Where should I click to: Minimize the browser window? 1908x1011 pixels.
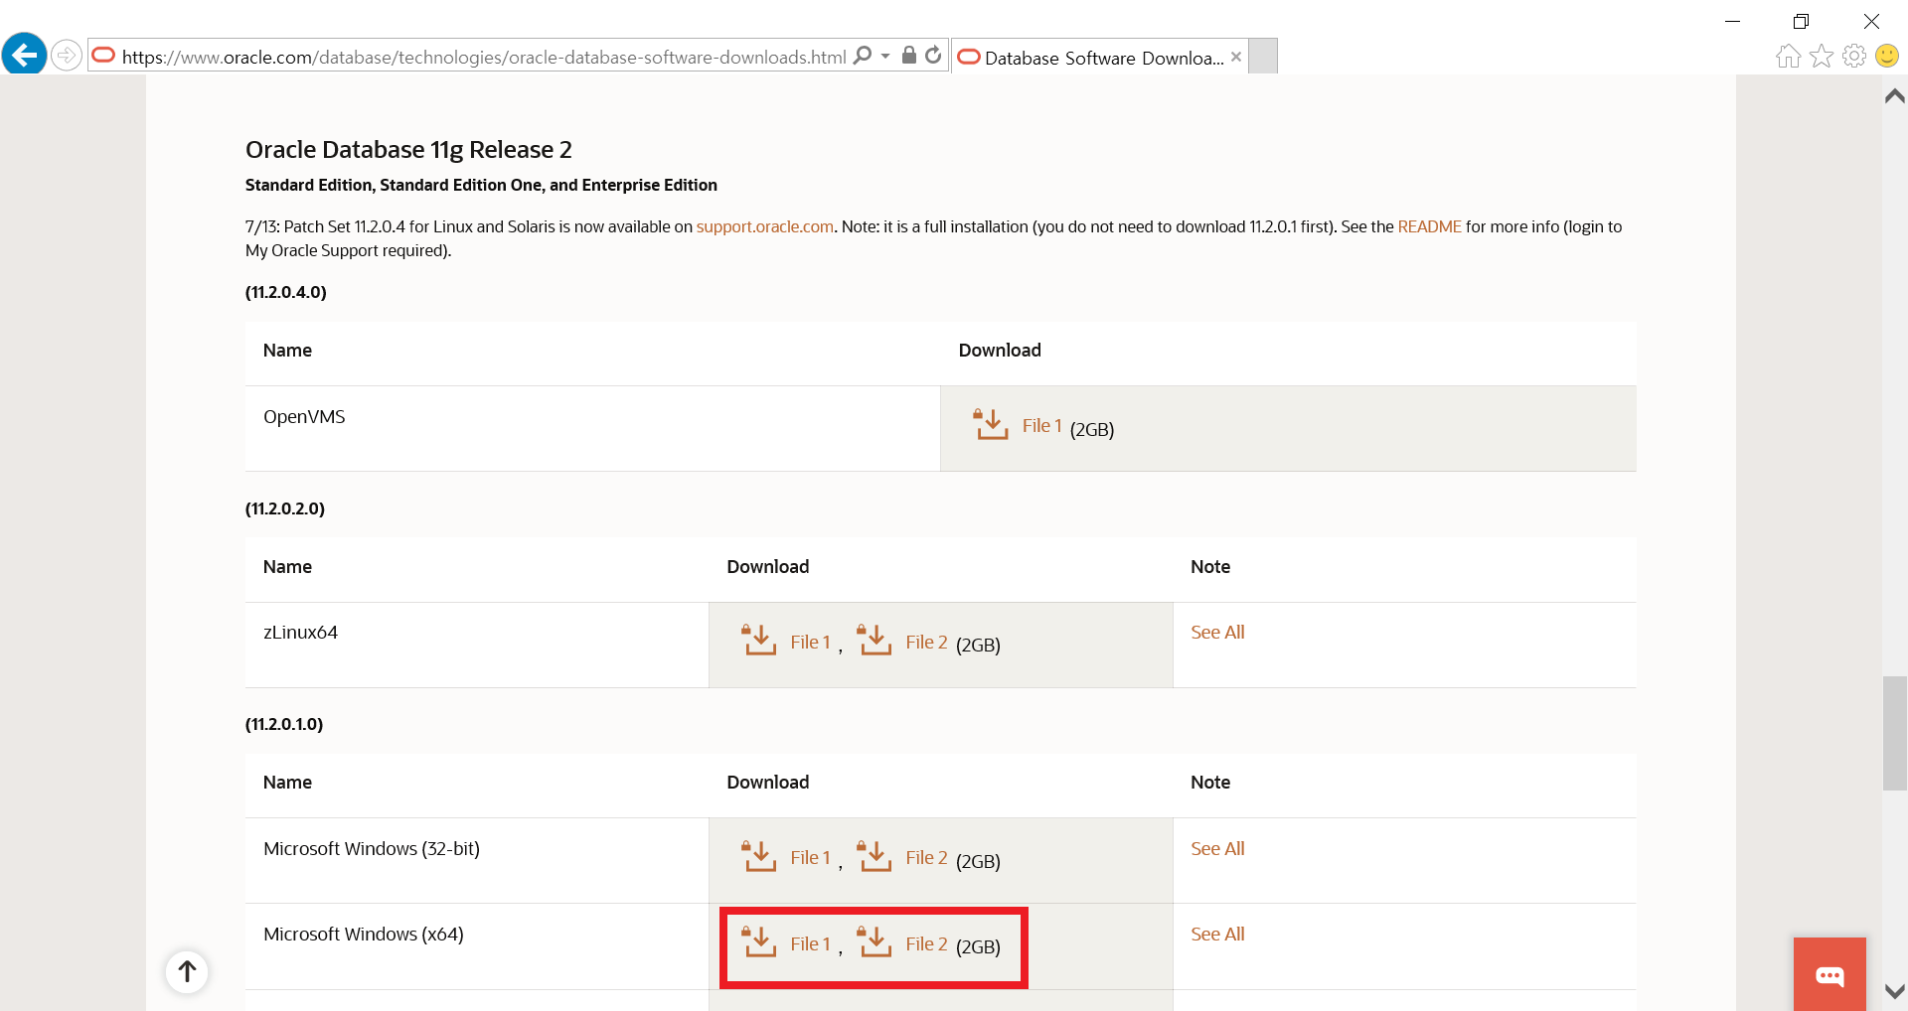coord(1732,21)
